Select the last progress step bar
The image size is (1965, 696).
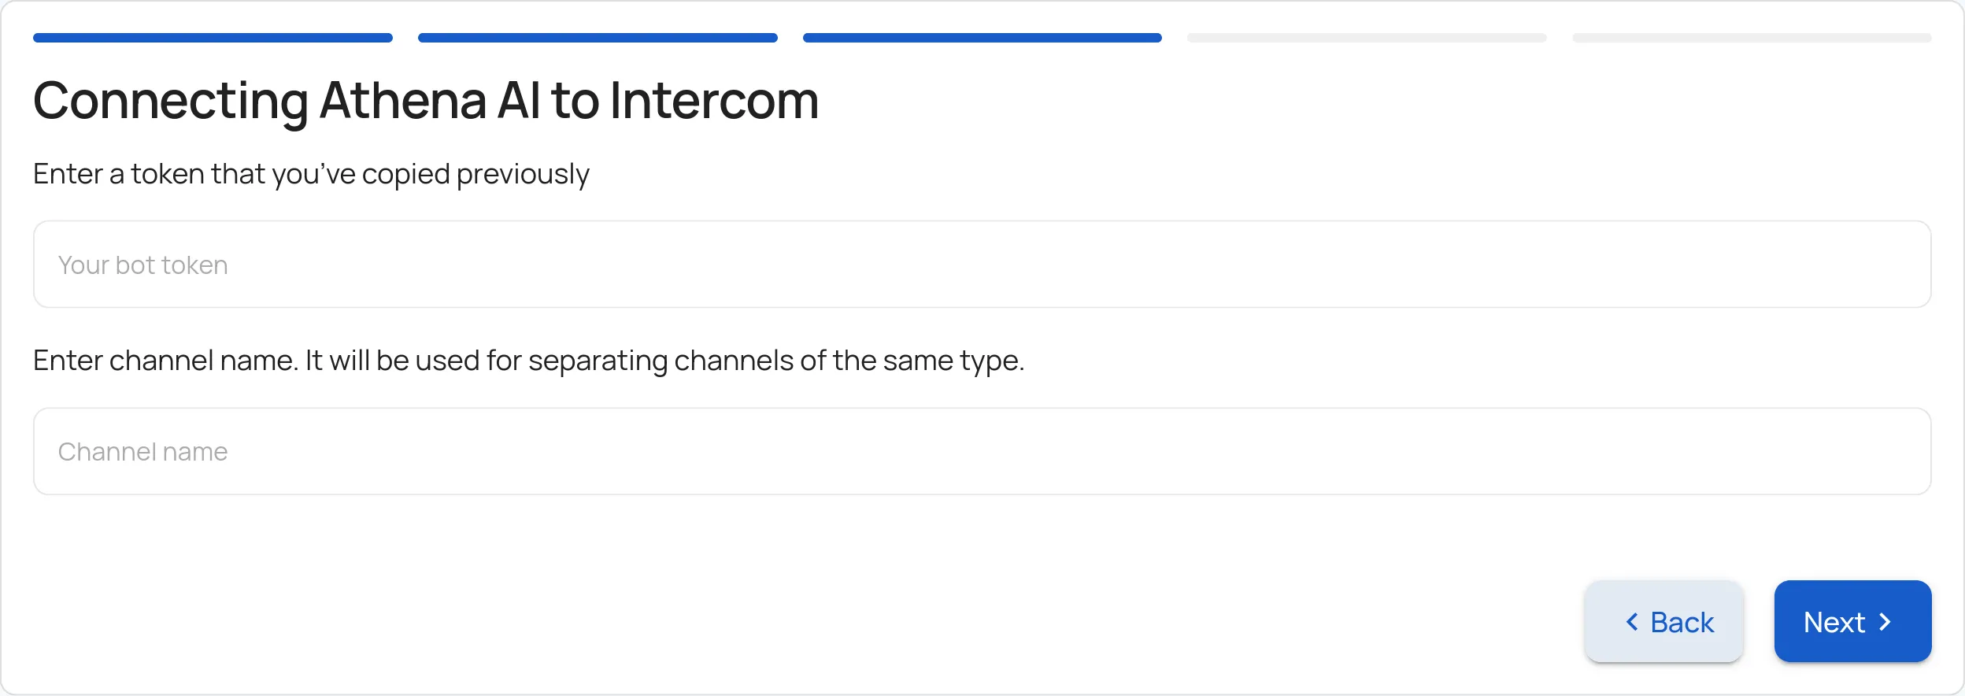[x=1752, y=38]
